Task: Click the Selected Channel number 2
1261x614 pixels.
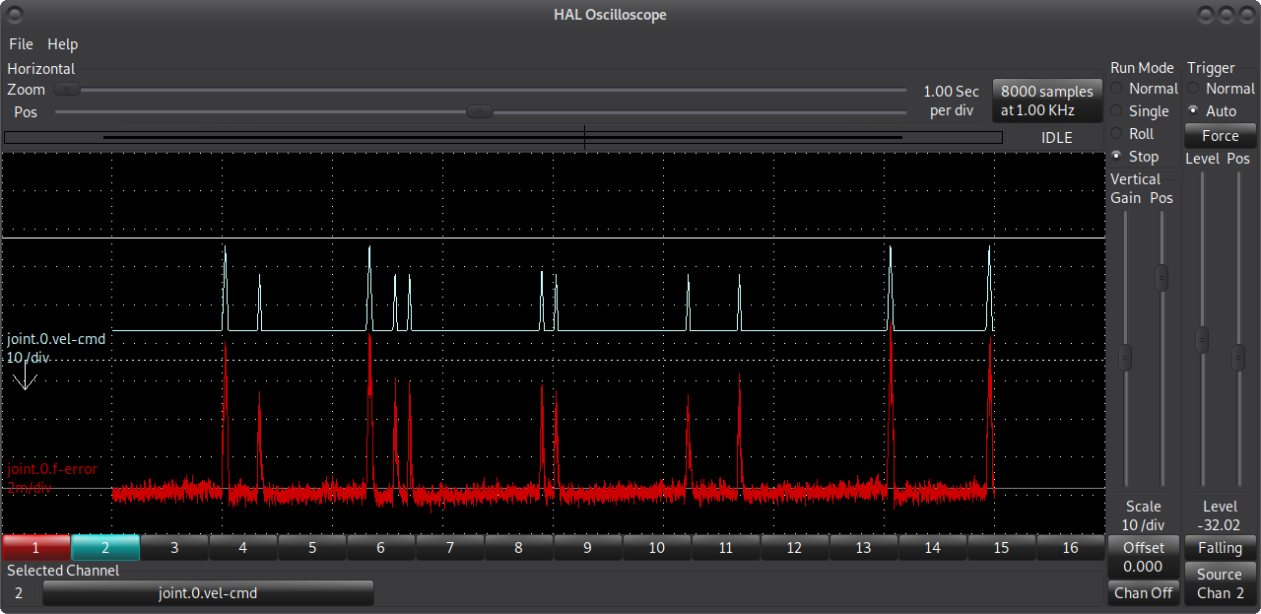Action: [x=19, y=593]
